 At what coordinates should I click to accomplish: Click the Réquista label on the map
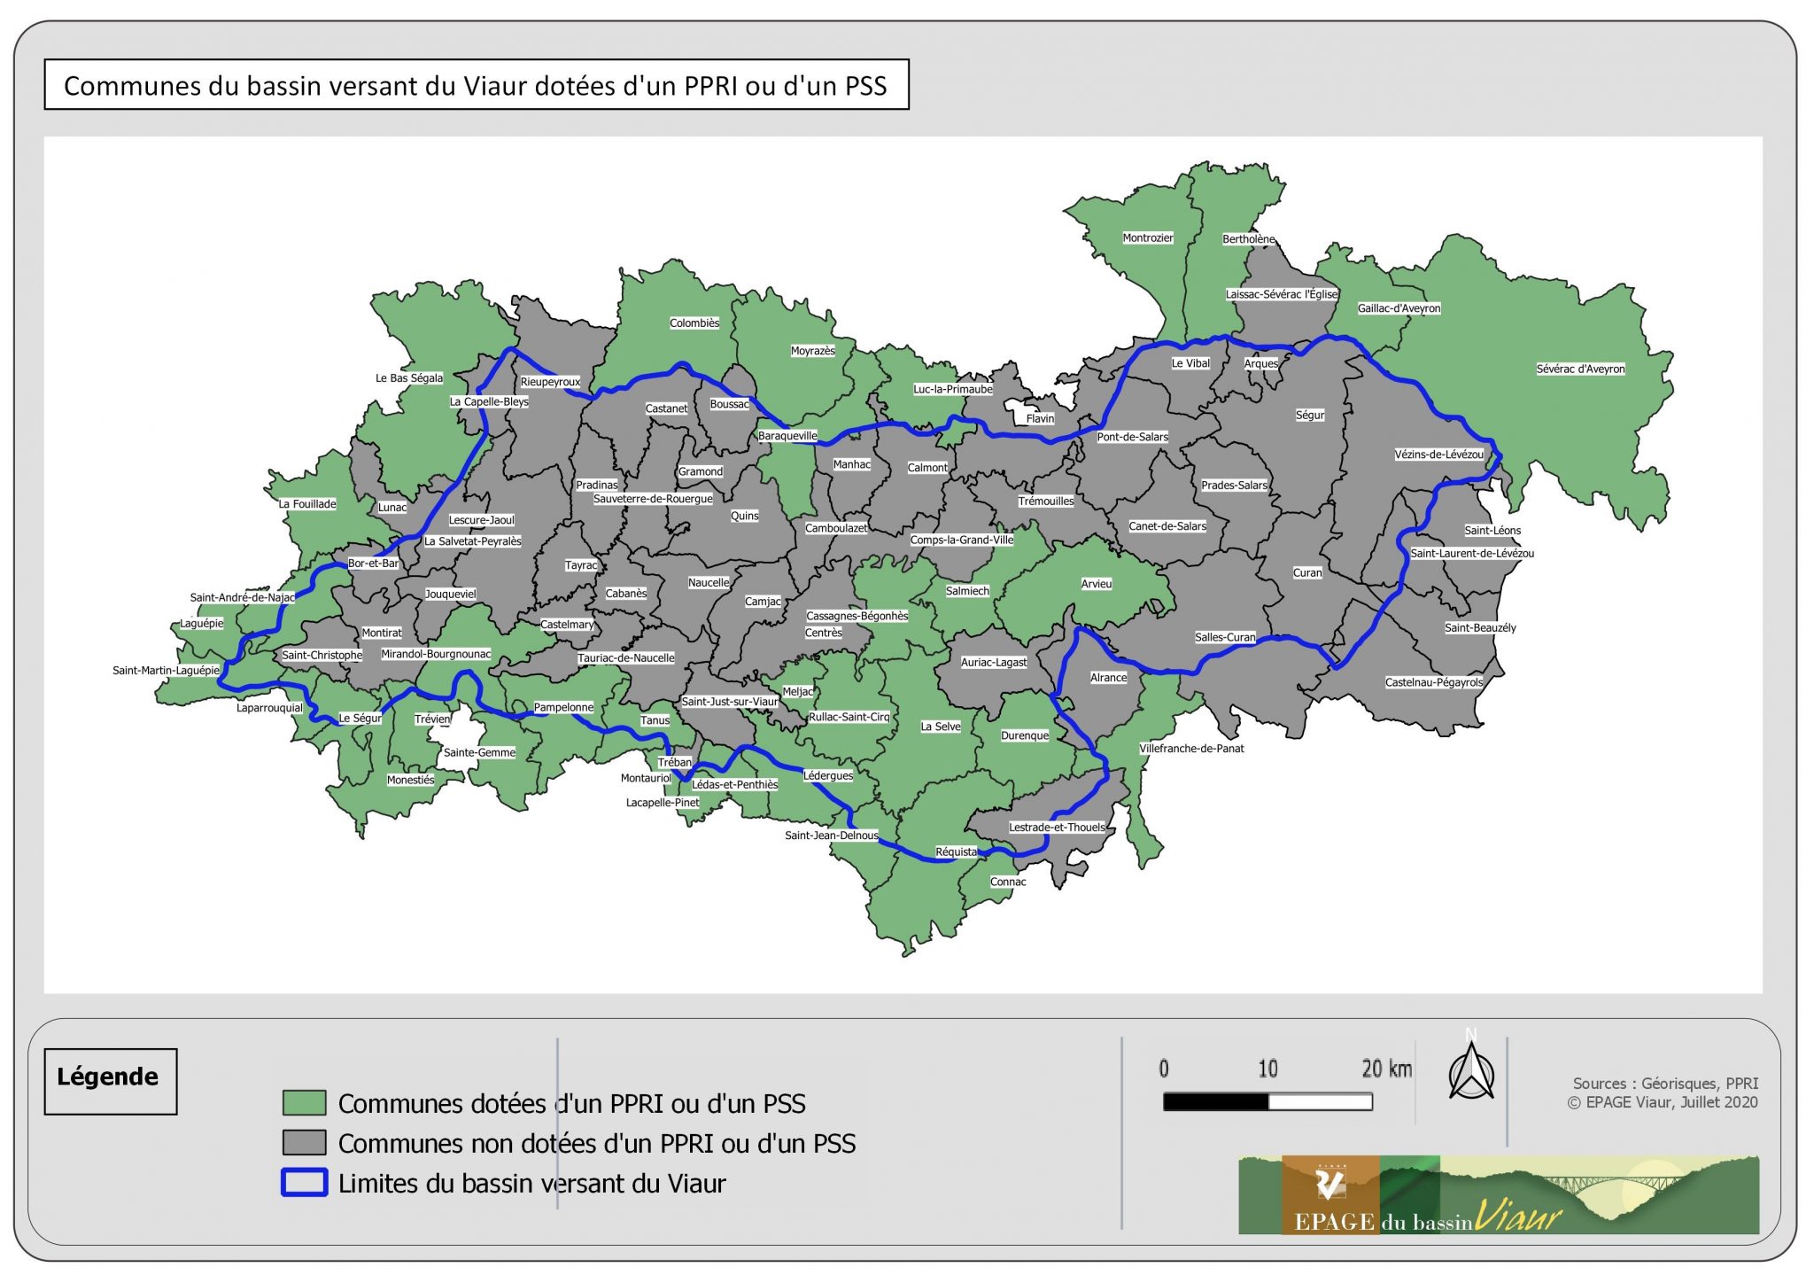click(x=957, y=852)
